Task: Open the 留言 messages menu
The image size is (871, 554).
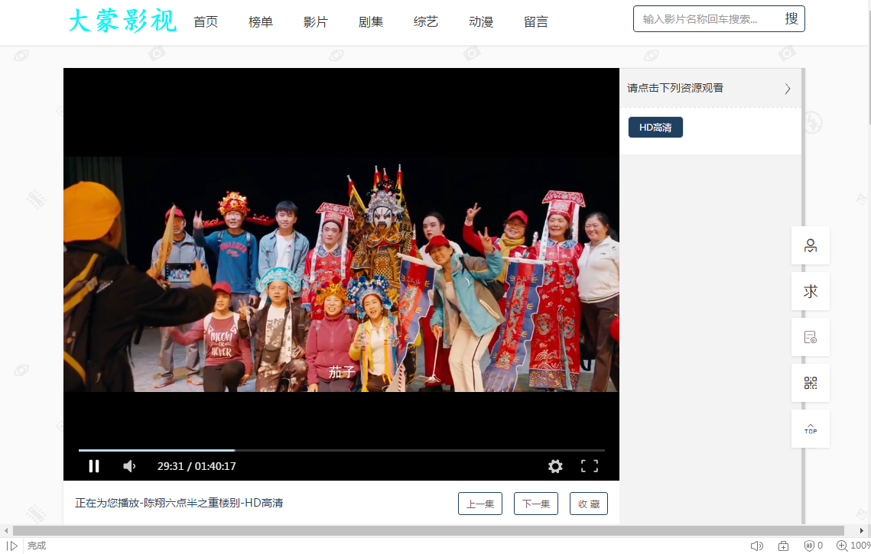Action: pos(536,21)
